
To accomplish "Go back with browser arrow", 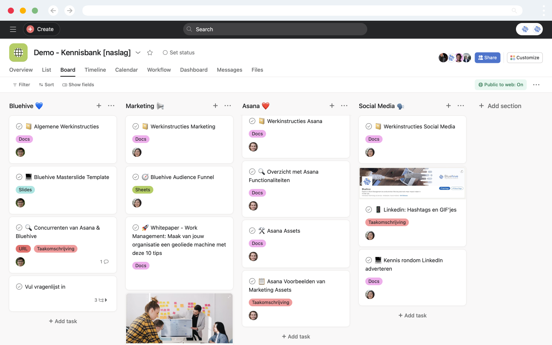I will 53,11.
